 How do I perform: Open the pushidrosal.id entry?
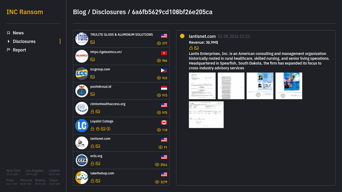pos(121,91)
